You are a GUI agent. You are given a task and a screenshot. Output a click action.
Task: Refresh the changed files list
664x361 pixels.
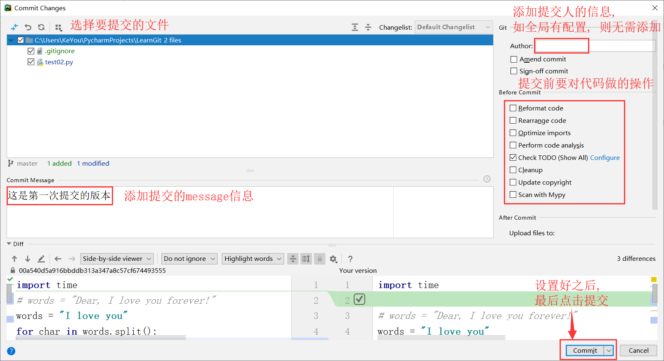pos(41,27)
